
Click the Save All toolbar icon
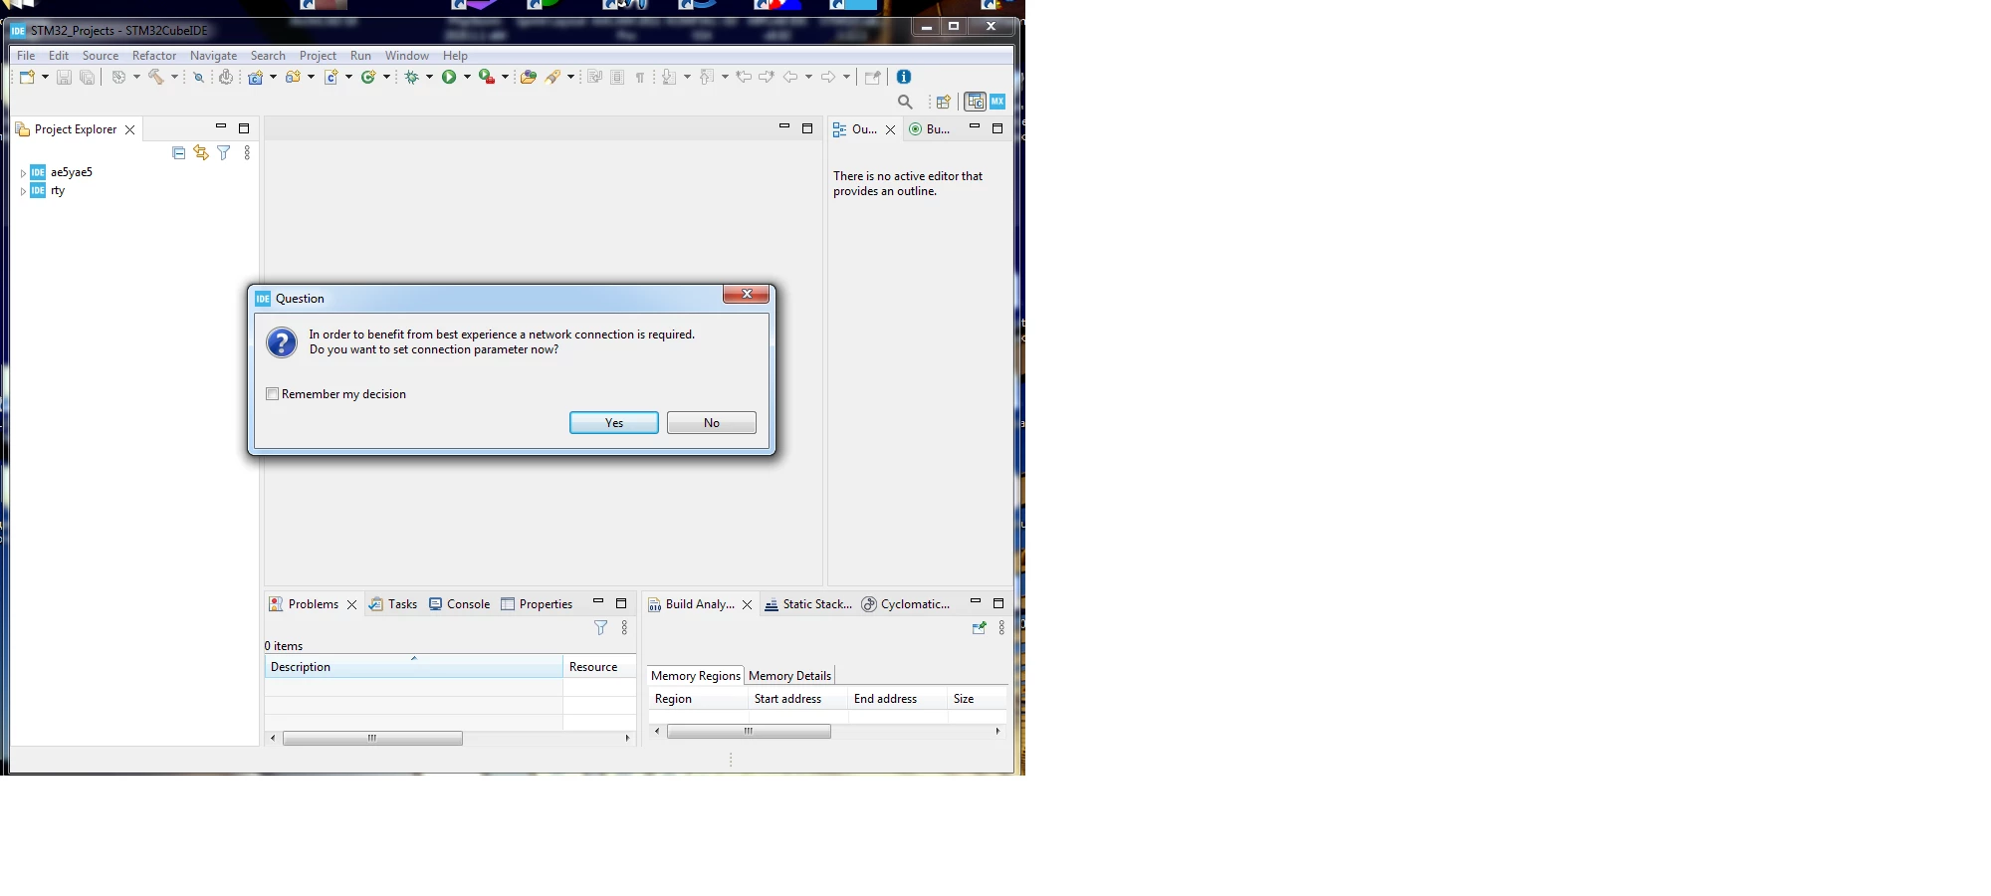[88, 77]
